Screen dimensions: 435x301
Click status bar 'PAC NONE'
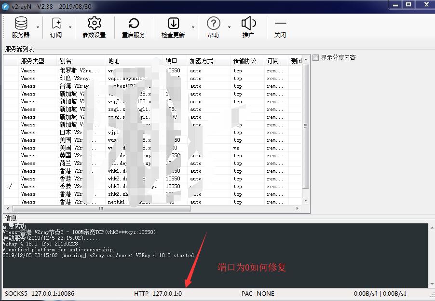[x=258, y=293]
